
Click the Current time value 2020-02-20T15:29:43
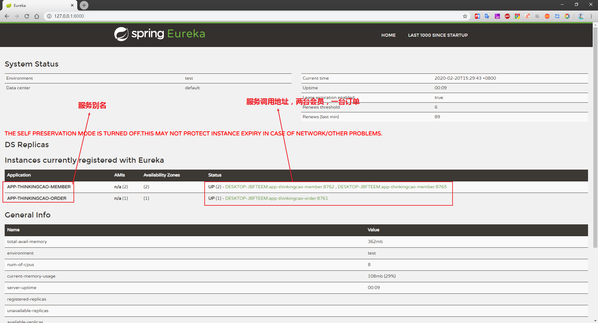[x=465, y=78]
